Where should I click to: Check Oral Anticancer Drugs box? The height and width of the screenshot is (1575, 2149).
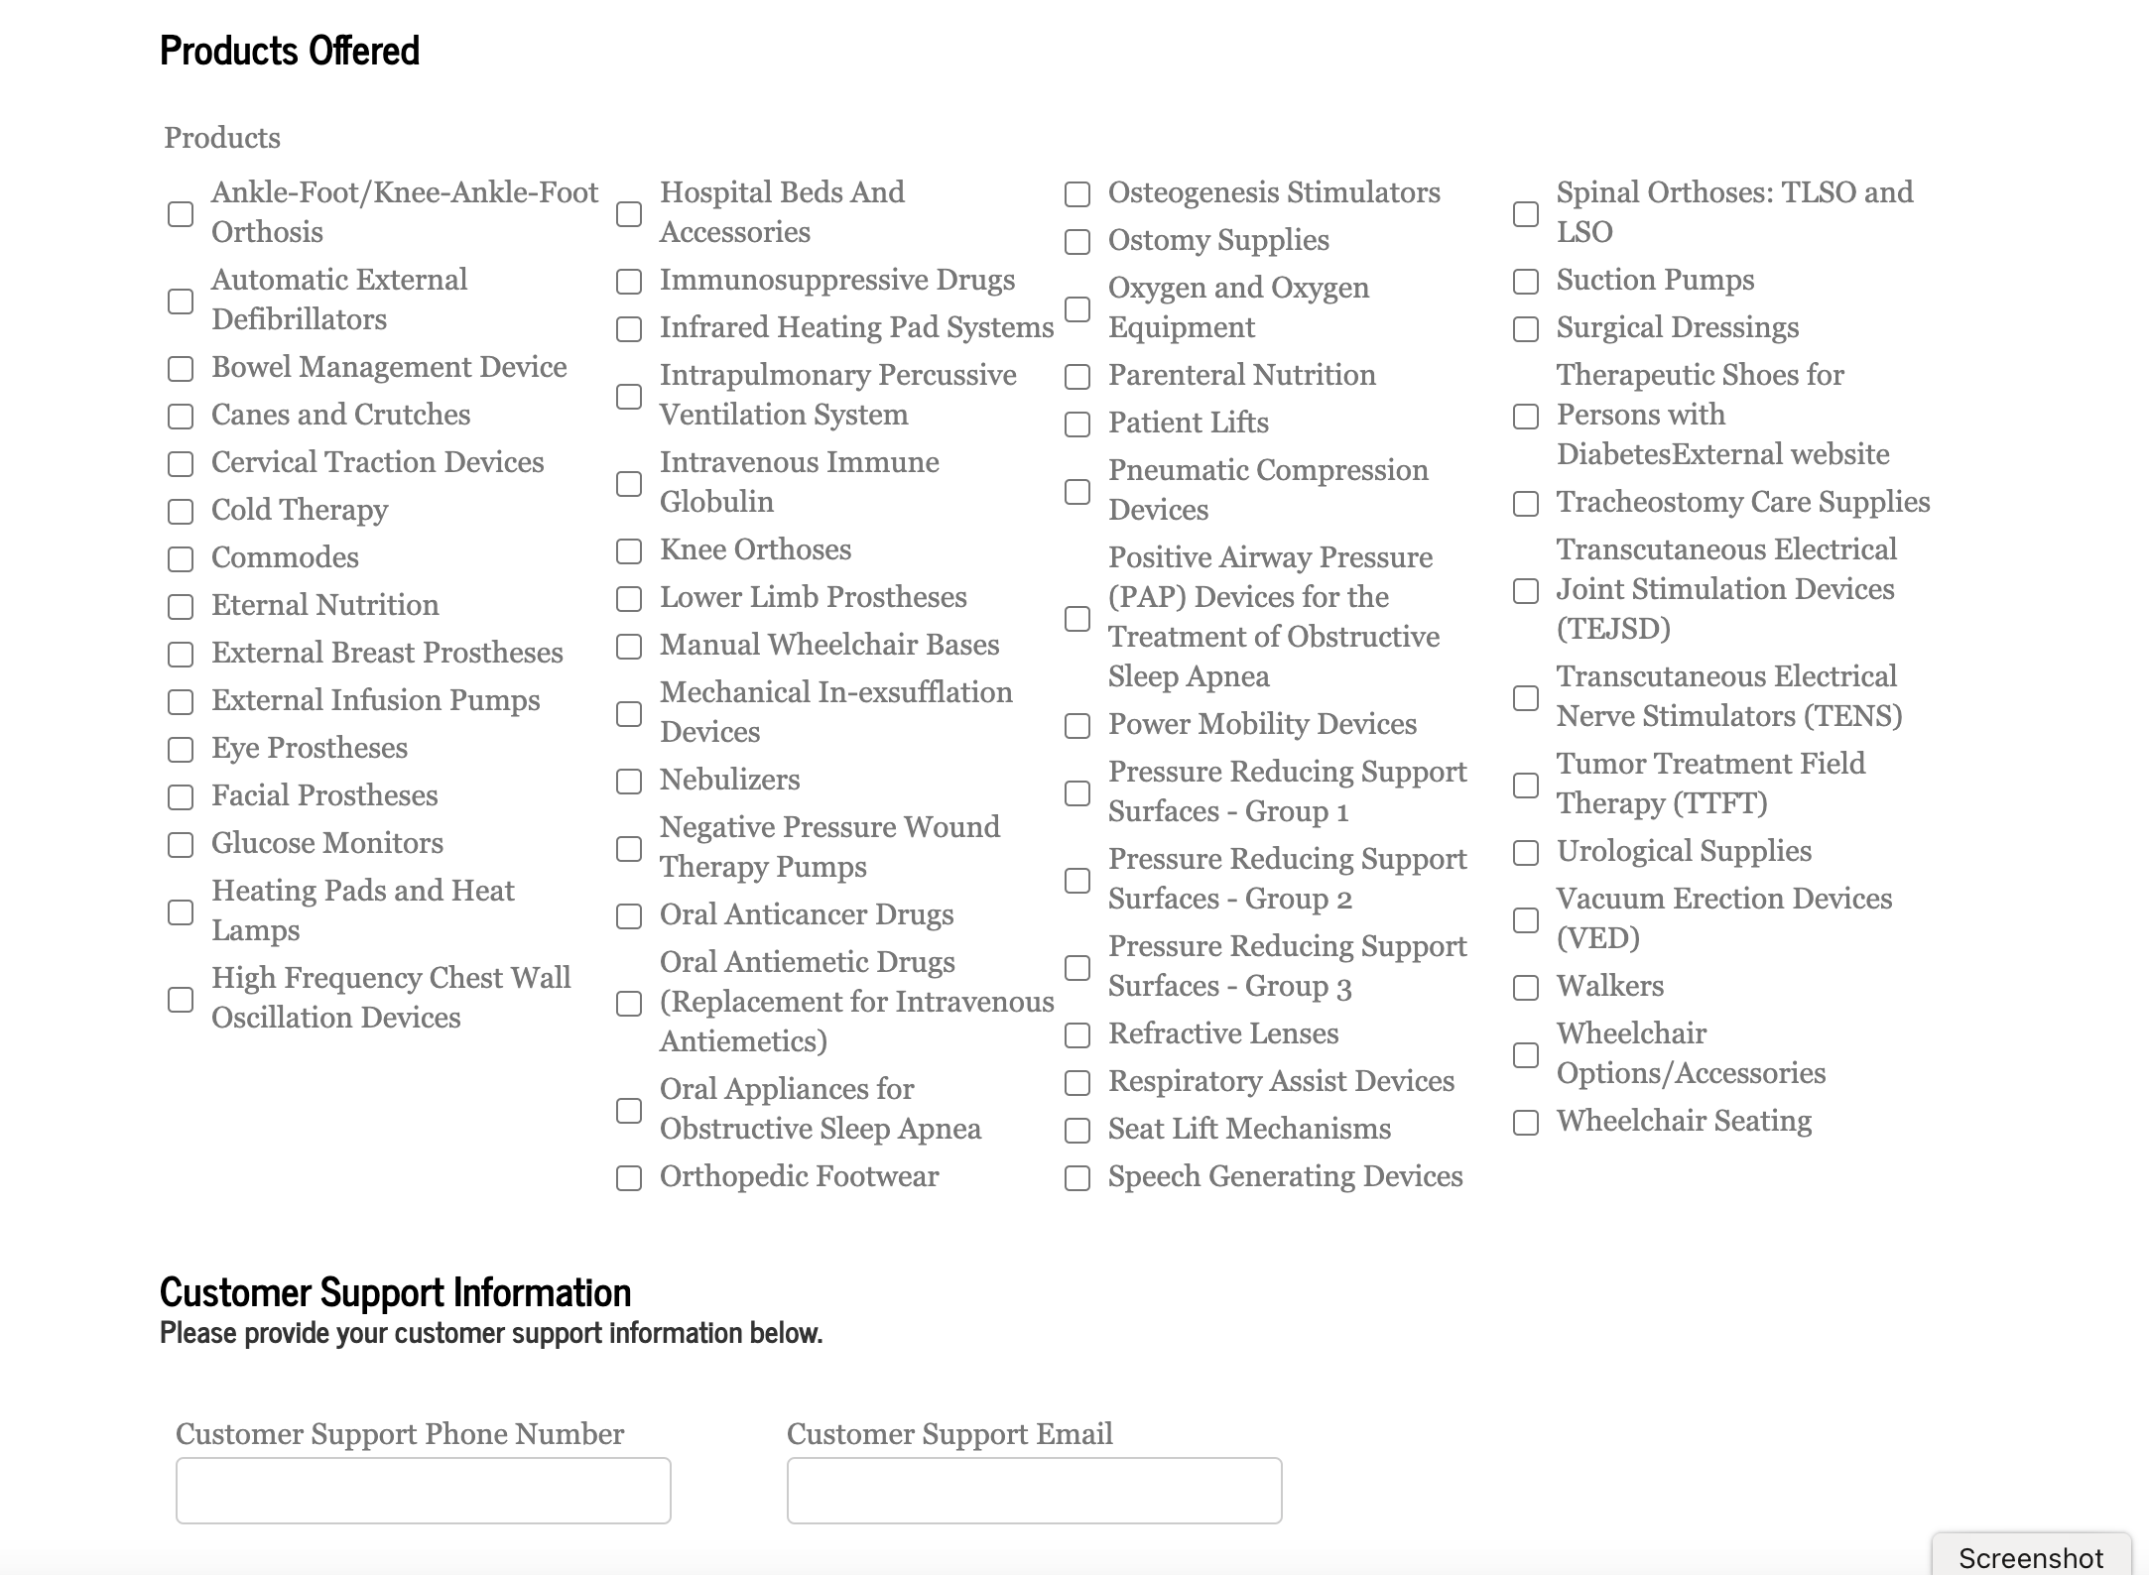pos(629,916)
